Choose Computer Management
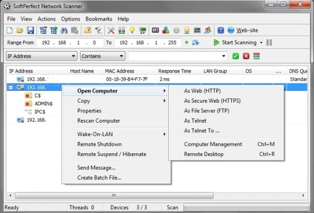Viewport: 314px width, 213px height. pos(226,144)
